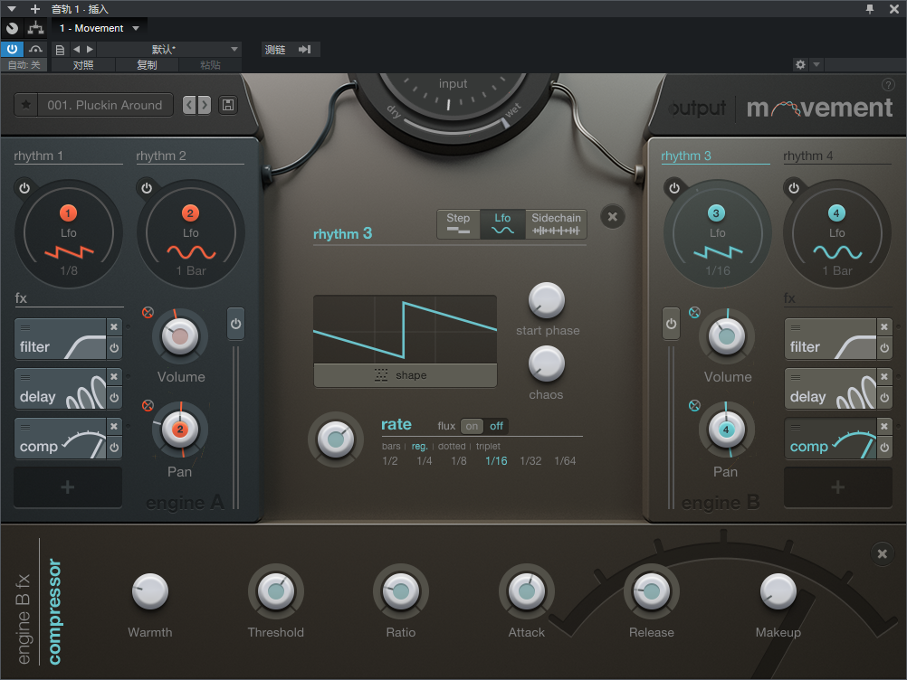Add a new fx slot to engine A
Viewport: 907px width, 680px height.
pos(68,487)
